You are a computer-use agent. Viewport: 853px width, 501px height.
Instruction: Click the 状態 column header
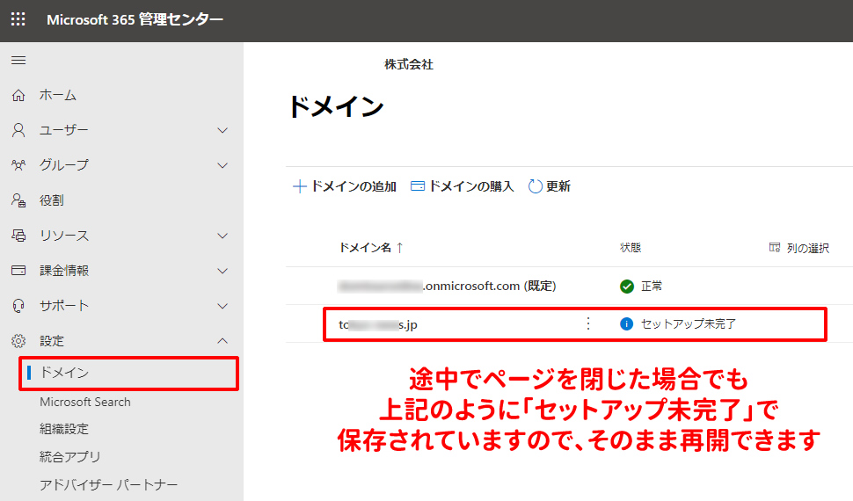[631, 248]
